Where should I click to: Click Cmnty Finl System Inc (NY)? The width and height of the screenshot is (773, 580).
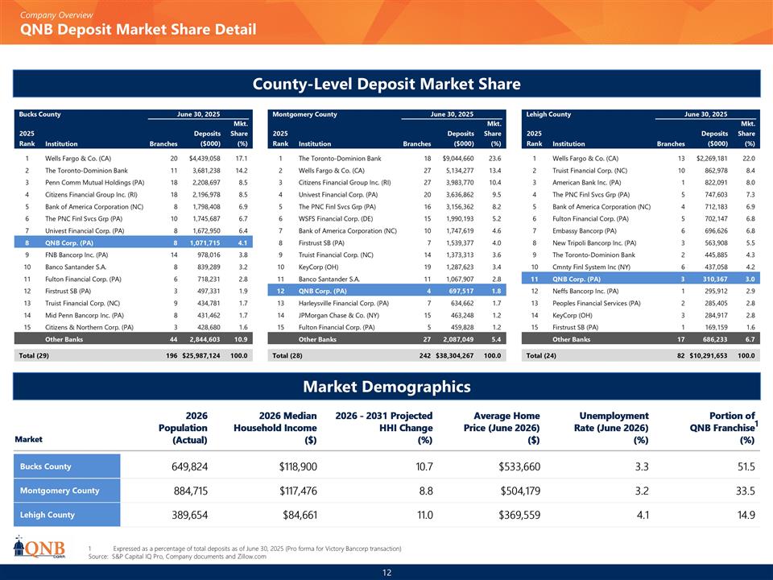pyautogui.click(x=591, y=267)
